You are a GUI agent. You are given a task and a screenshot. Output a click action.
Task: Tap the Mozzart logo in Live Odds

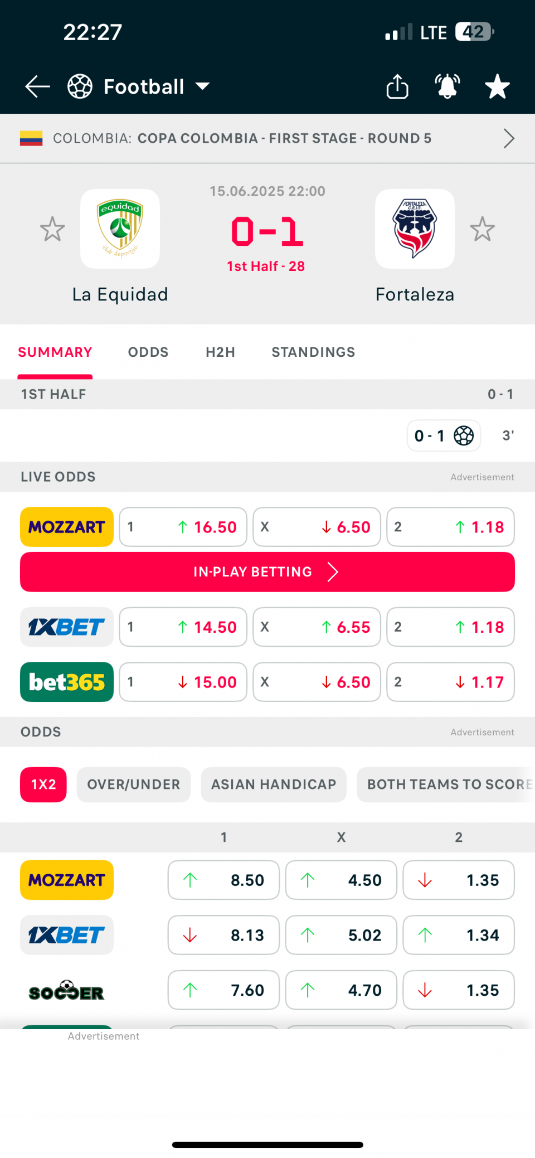tap(67, 527)
